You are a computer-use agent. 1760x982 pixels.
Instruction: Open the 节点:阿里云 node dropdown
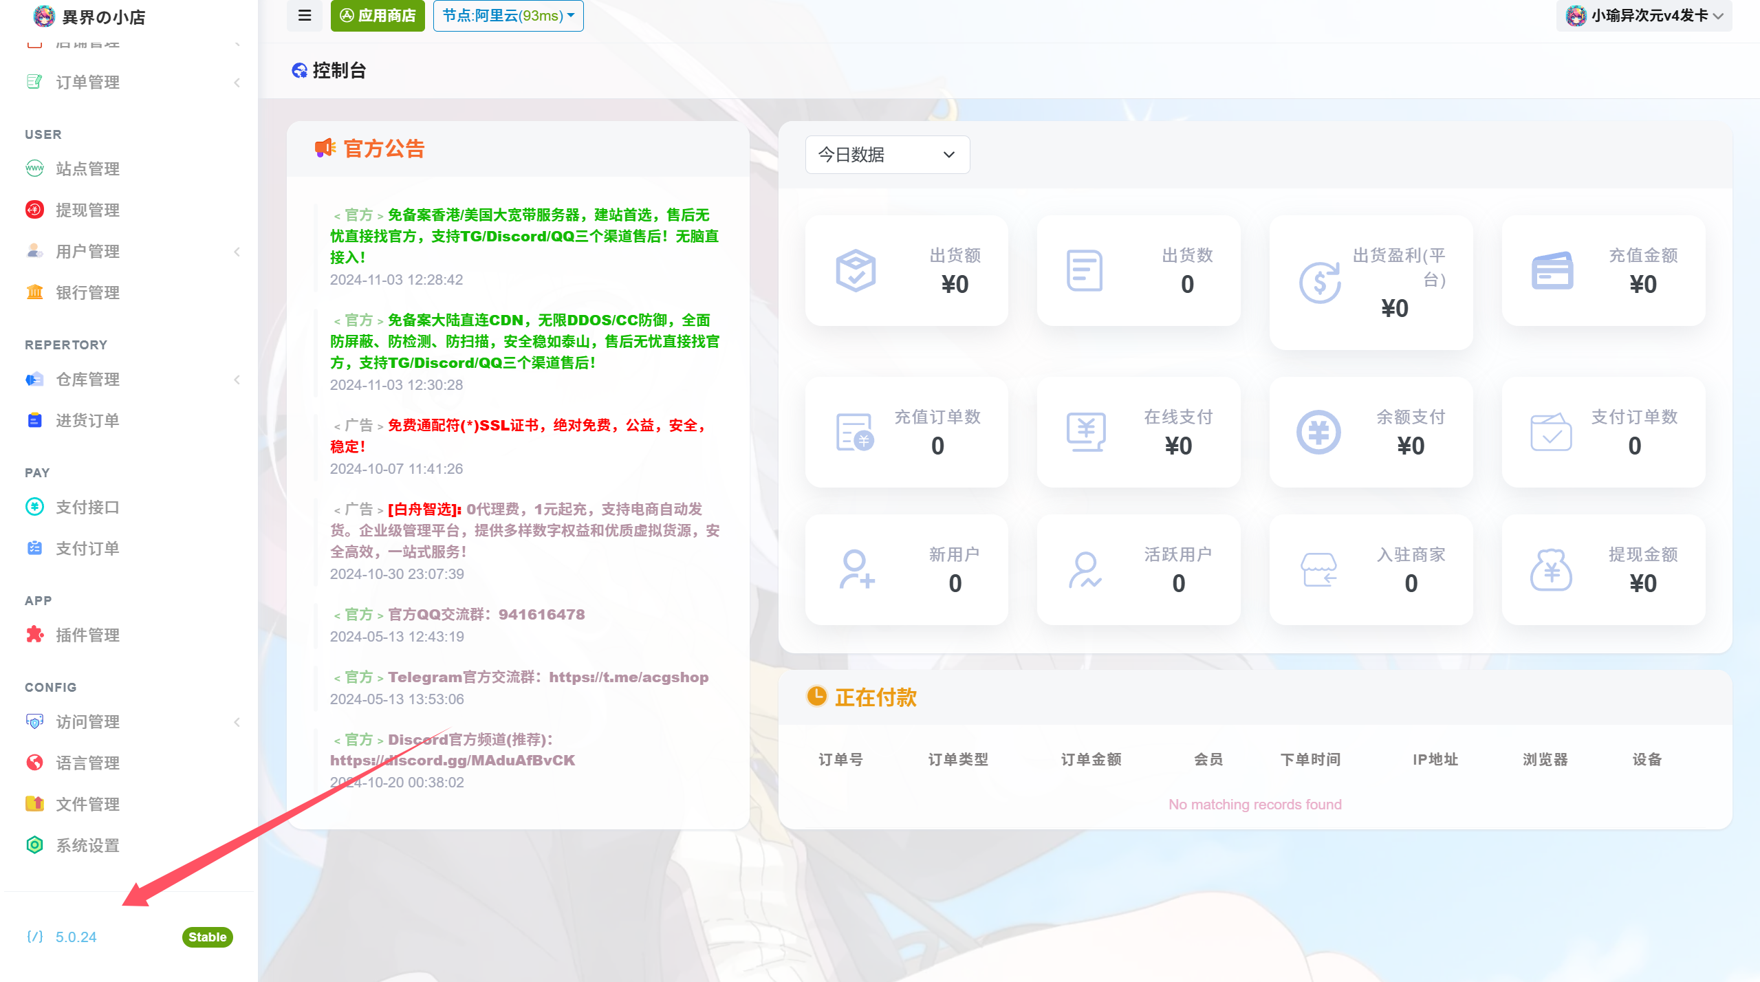(508, 15)
